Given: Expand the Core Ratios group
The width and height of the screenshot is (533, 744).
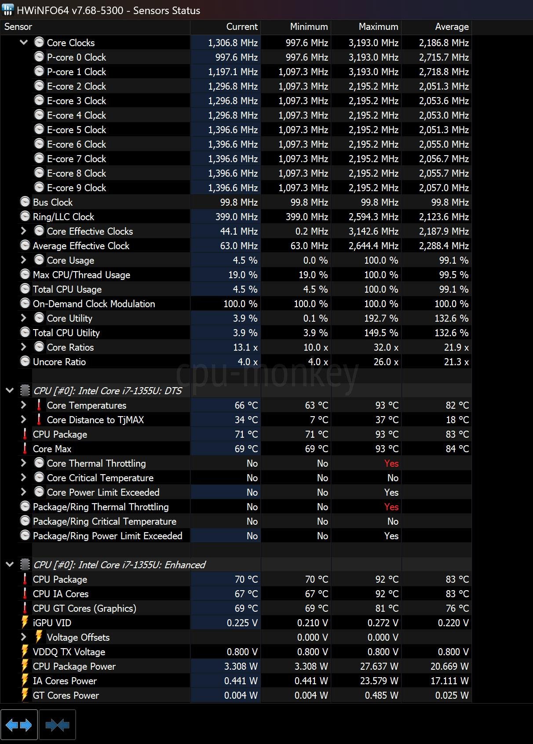Looking at the screenshot, I should point(24,347).
